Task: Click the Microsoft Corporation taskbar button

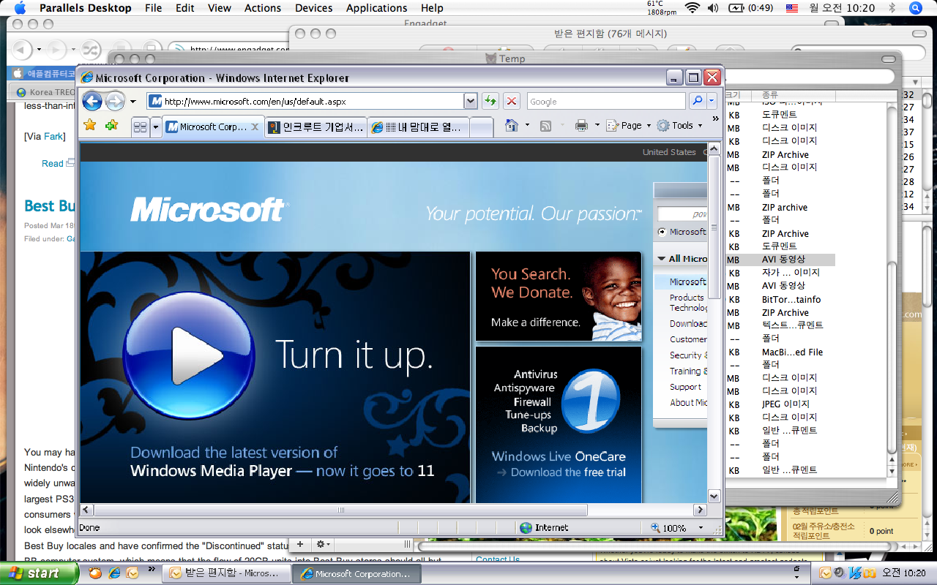Action: (x=357, y=573)
